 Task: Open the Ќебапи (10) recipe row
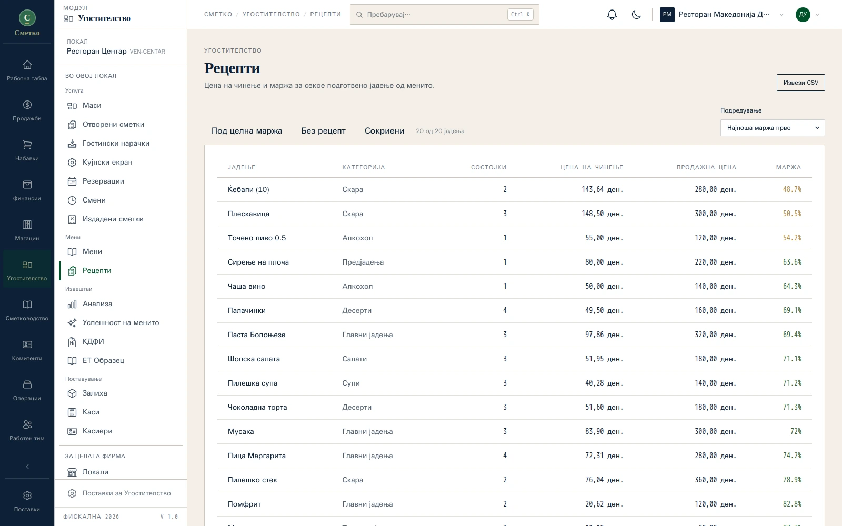click(x=515, y=189)
